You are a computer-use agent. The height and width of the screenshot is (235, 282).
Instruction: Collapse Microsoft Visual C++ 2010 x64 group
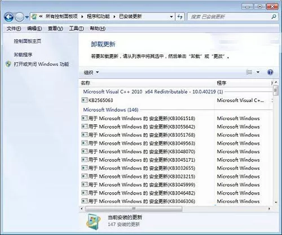[153, 92]
